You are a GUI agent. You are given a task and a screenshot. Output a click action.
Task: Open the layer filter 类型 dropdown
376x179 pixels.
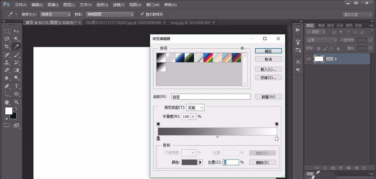point(316,32)
